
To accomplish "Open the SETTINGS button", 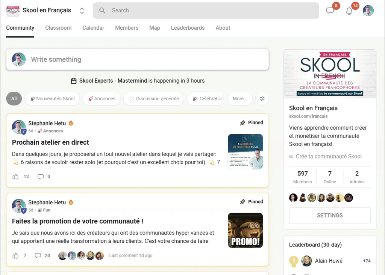I will tap(330, 215).
